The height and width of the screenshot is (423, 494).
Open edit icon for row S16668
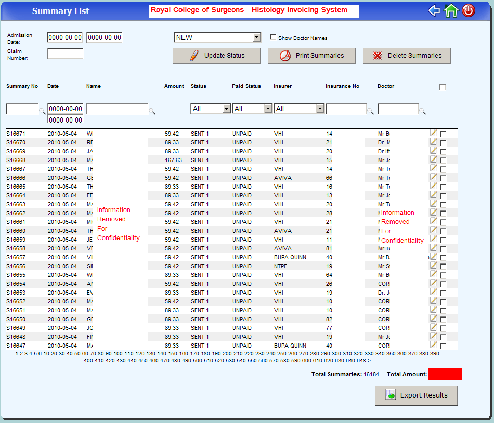point(434,160)
